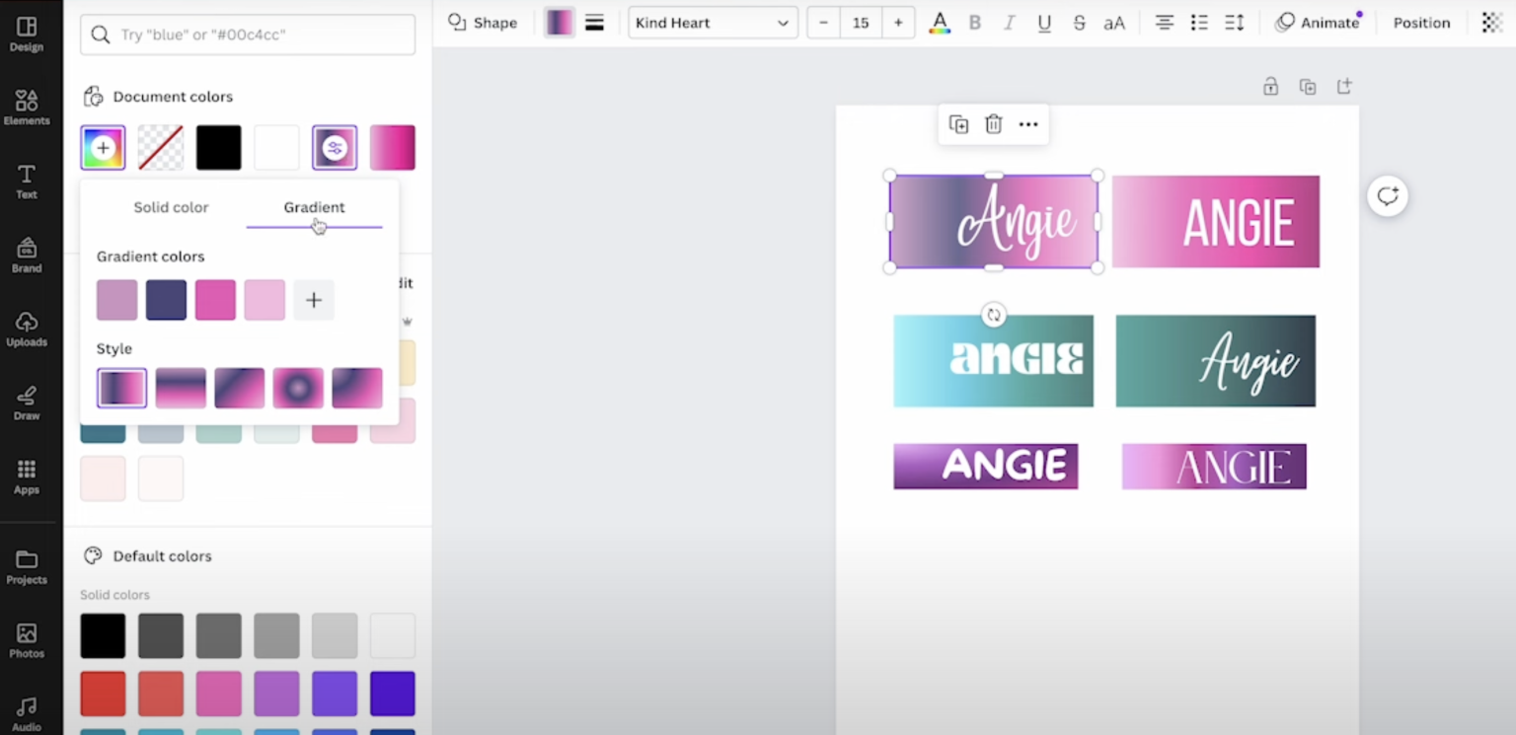Open text color picker icon
This screenshot has height=735, width=1516.
(x=940, y=23)
